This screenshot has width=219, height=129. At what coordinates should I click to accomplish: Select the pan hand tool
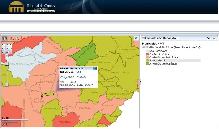[x=5, y=38]
